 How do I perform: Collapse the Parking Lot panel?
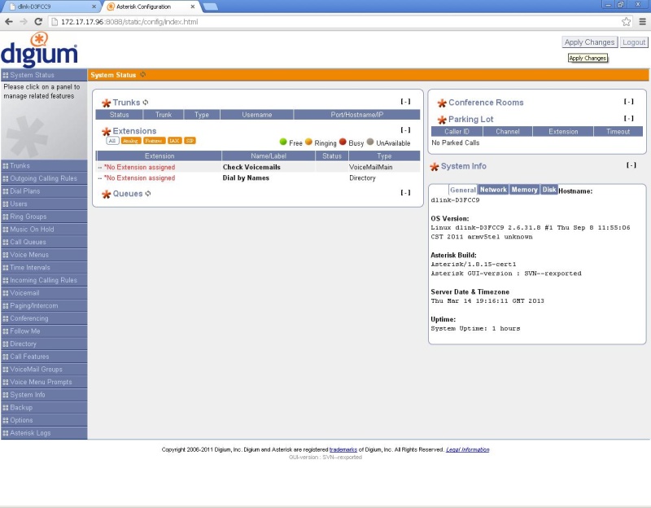click(x=628, y=118)
